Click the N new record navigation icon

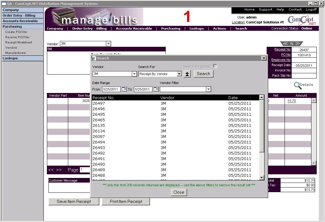click(292, 44)
